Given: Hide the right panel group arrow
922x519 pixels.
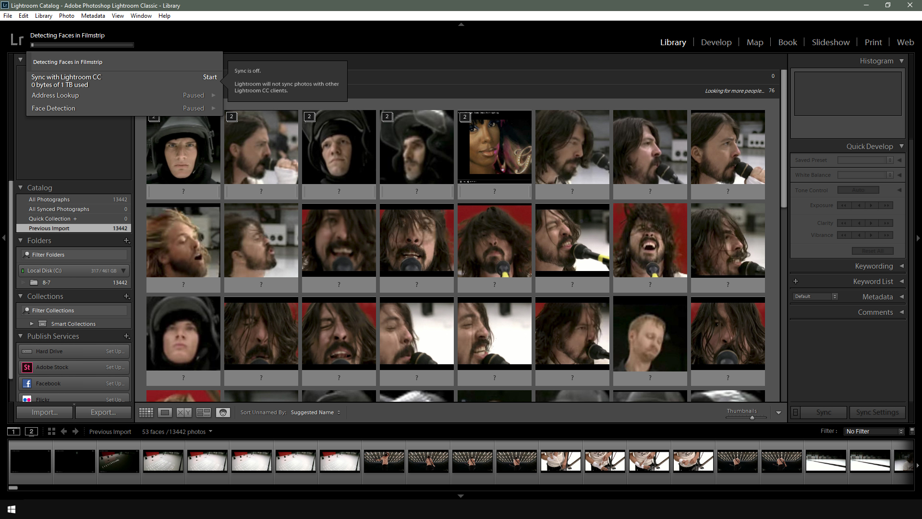Looking at the screenshot, I should click(x=918, y=238).
